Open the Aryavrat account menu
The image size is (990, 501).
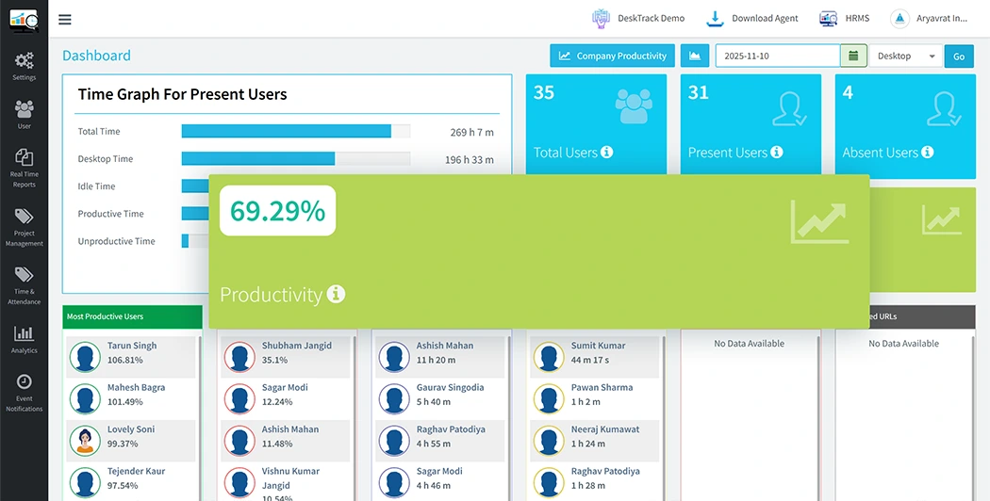pyautogui.click(x=929, y=19)
